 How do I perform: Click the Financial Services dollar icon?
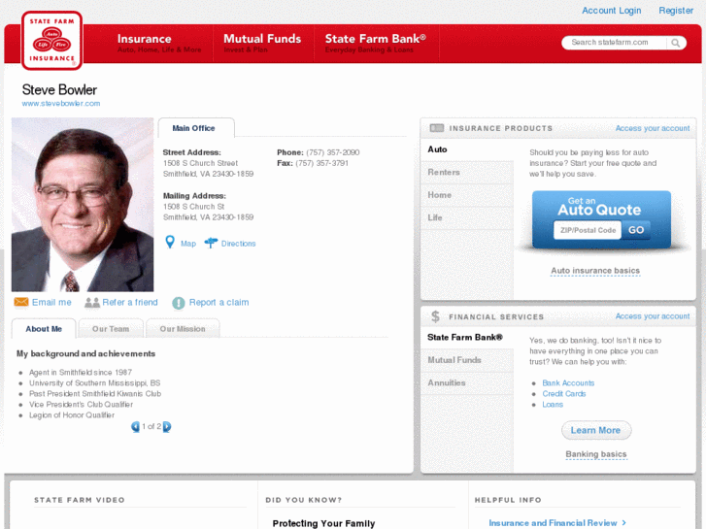coord(435,316)
